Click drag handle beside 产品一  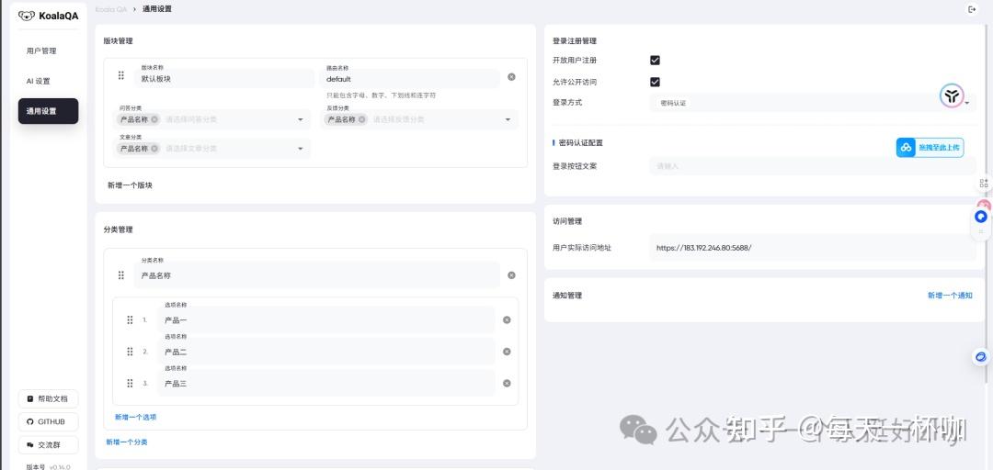tap(130, 320)
